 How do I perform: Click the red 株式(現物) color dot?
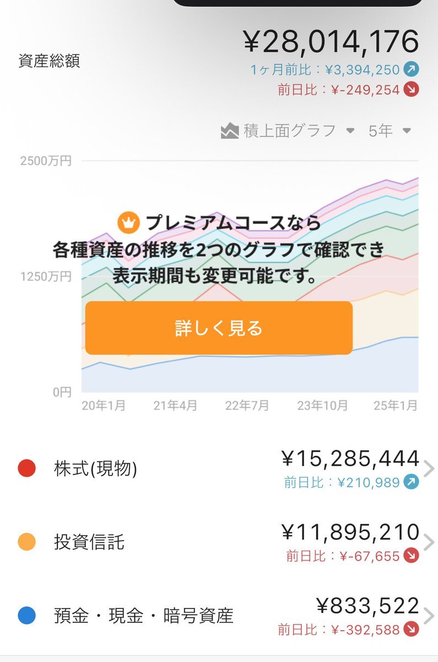pos(26,469)
